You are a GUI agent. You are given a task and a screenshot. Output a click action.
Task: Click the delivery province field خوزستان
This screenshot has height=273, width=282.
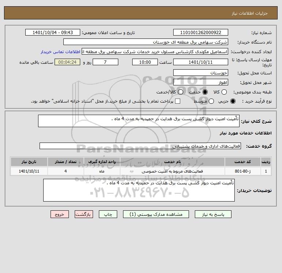point(201,73)
